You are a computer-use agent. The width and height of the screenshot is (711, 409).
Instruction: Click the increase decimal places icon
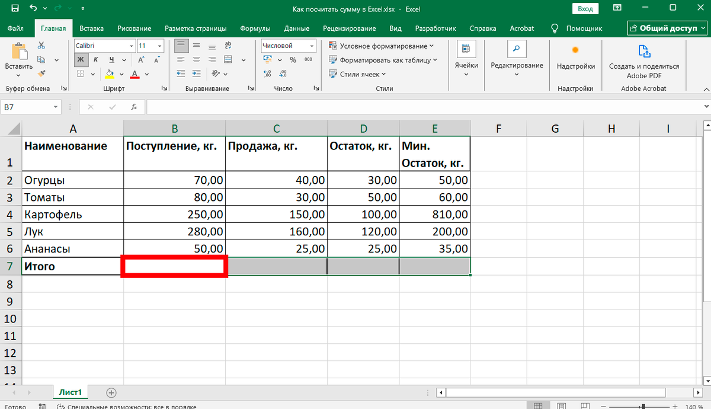click(x=267, y=74)
